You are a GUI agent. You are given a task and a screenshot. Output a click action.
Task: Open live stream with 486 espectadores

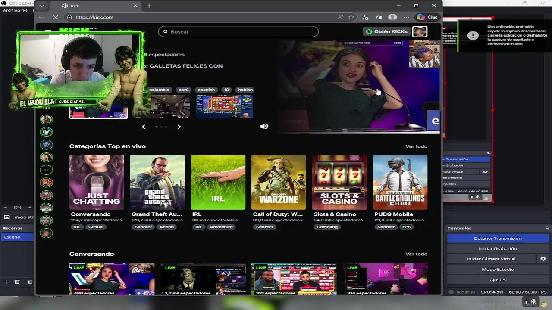pos(112,279)
